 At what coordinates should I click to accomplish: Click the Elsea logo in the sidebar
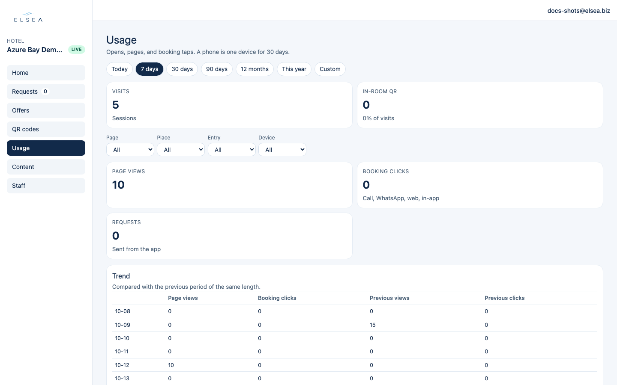pos(28,17)
